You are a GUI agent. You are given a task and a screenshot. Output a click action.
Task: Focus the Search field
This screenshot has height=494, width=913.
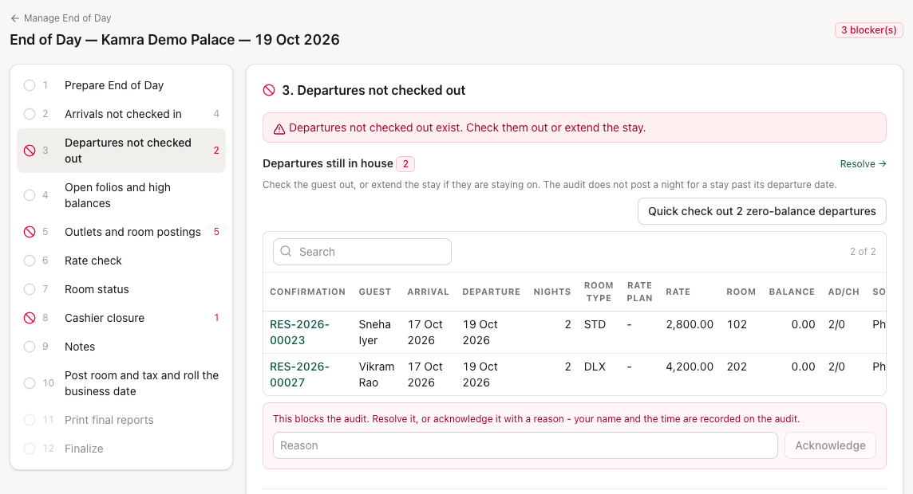point(362,252)
